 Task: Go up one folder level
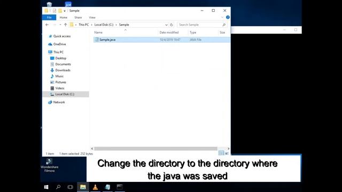pos(65,25)
